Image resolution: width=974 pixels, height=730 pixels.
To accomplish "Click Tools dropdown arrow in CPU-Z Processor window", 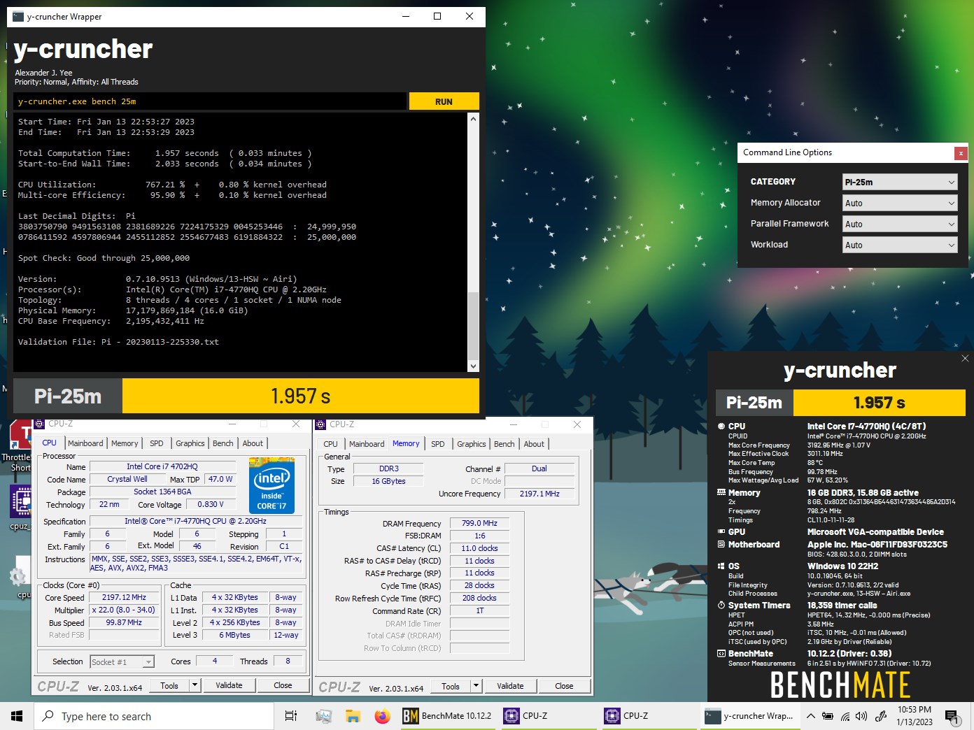I will (195, 685).
